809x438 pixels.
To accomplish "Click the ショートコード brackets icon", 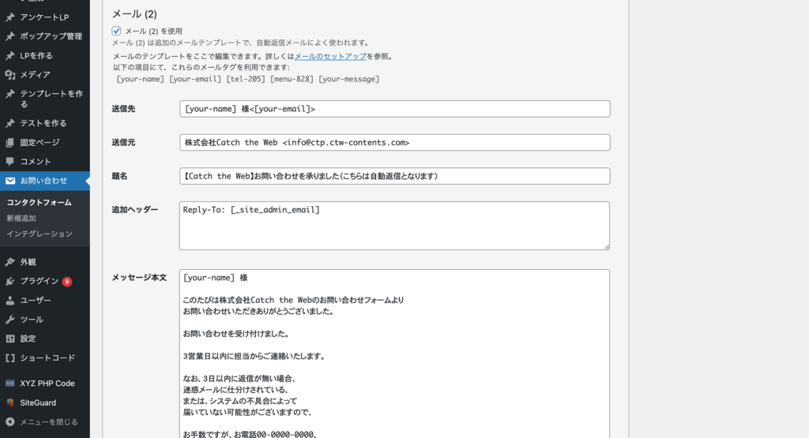I will tap(9, 358).
